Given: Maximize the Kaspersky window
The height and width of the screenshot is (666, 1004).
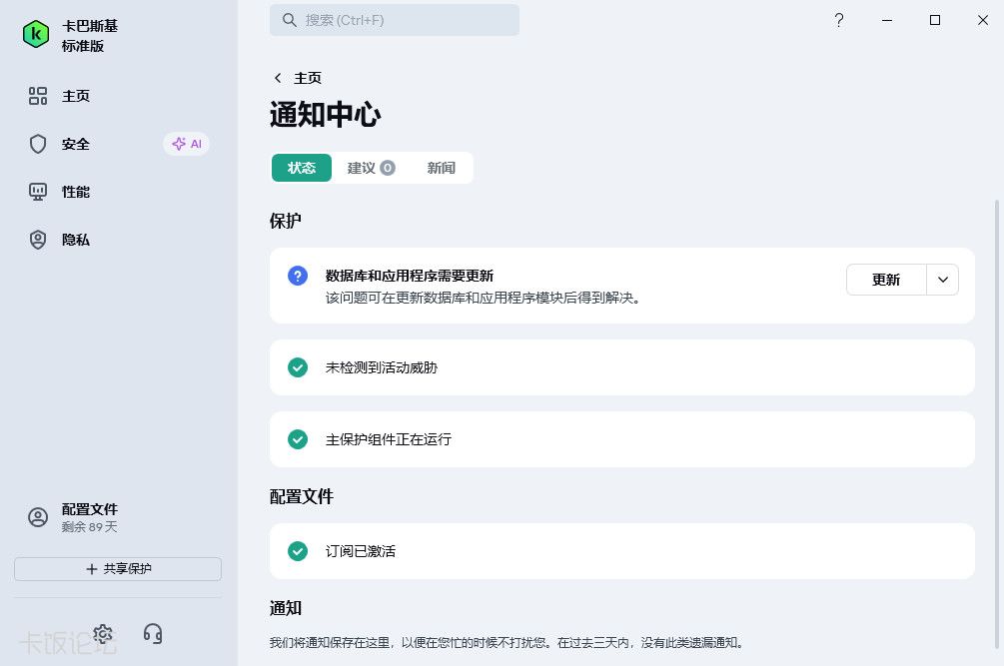Looking at the screenshot, I should click(935, 21).
